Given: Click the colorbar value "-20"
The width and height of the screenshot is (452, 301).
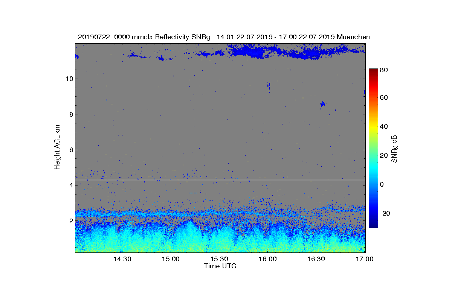Looking at the screenshot, I should coord(385,213).
